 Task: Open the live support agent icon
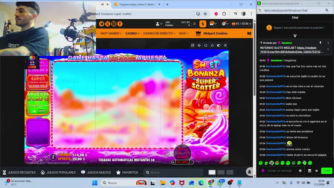pos(249,172)
